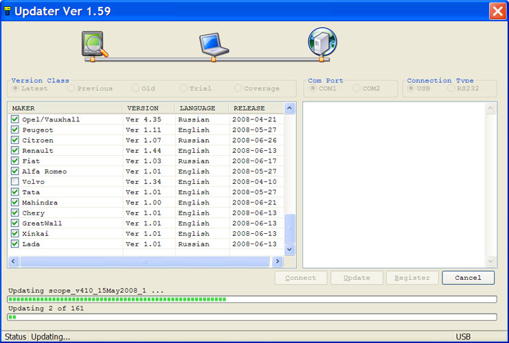The height and width of the screenshot is (343, 509).
Task: Click the Fiat language Russian cell
Action: (194, 161)
